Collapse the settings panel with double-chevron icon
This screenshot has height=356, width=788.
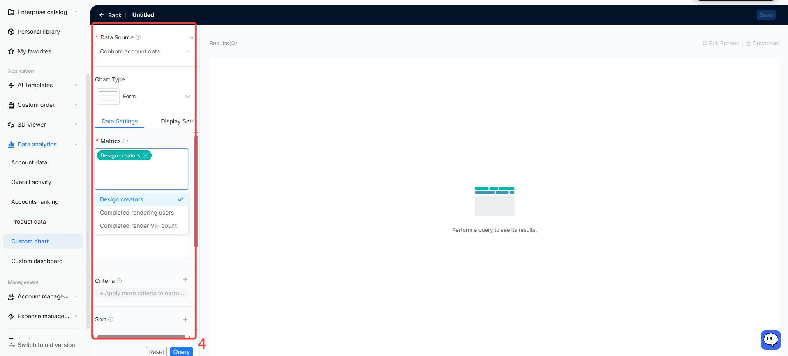coord(192,38)
